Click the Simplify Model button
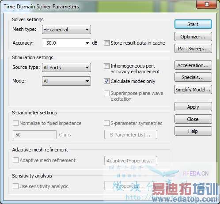 pyautogui.click(x=193, y=89)
